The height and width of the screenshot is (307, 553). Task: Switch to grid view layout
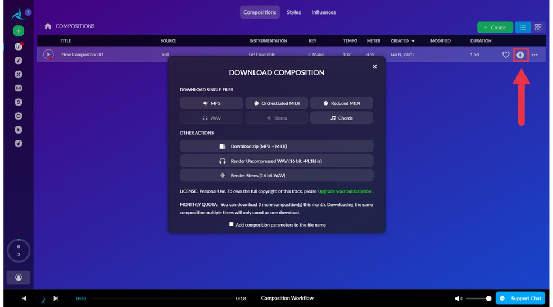click(538, 28)
